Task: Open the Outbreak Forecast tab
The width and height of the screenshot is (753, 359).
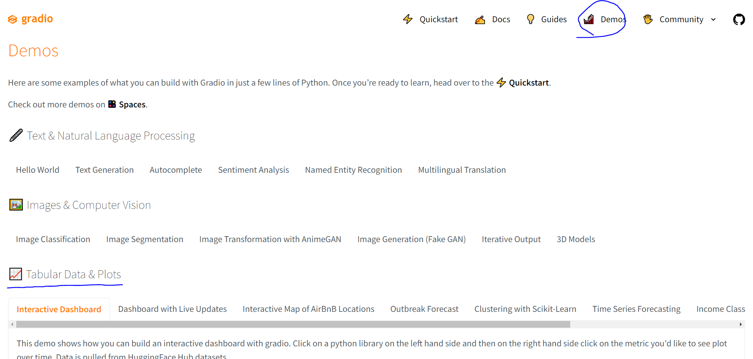Action: pyautogui.click(x=424, y=309)
